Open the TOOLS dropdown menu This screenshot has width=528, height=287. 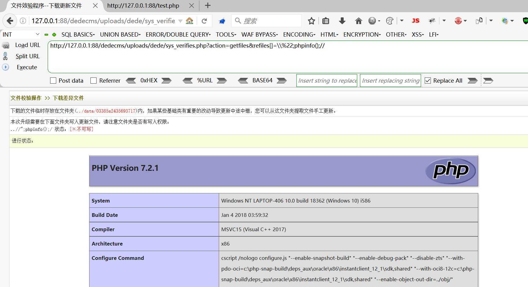[226, 34]
